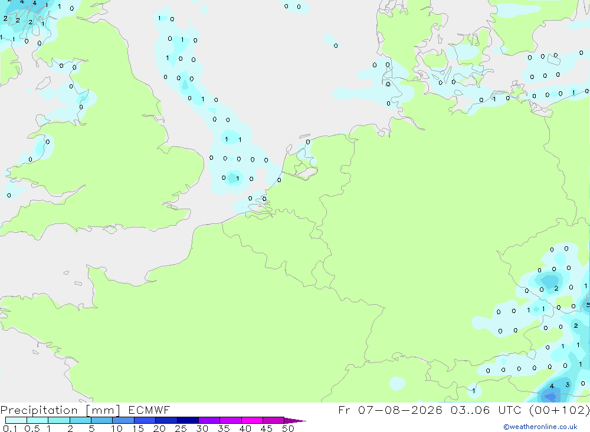Select the 45–50 mm legend swatch
The image size is (590, 432).
[273, 420]
